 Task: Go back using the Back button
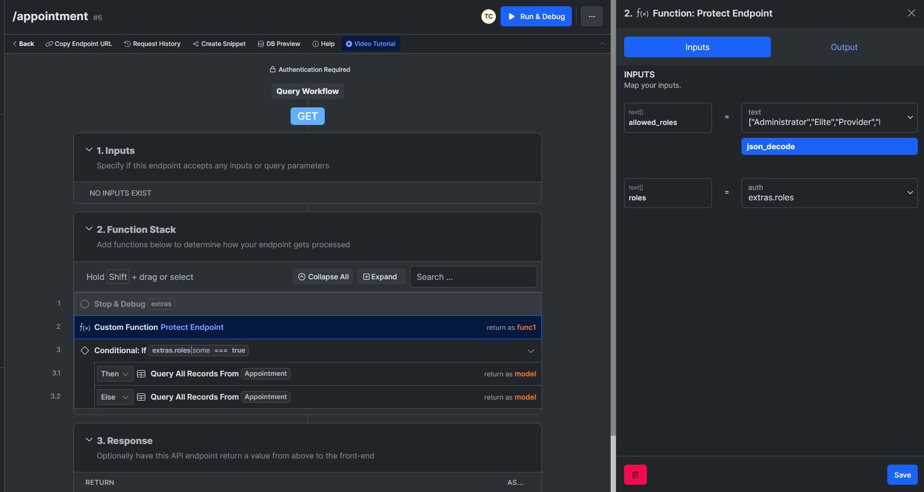pos(23,44)
